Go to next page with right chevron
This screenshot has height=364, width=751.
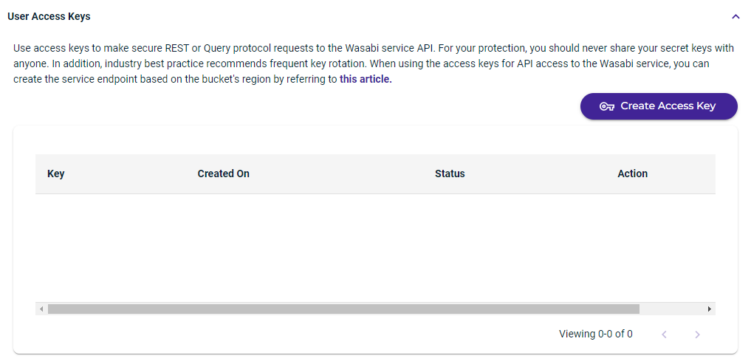click(697, 334)
